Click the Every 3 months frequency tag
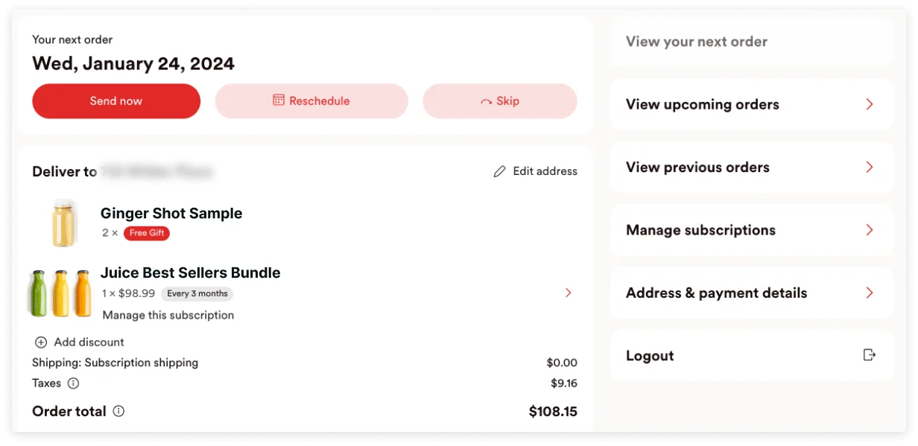The width and height of the screenshot is (918, 446). (197, 293)
